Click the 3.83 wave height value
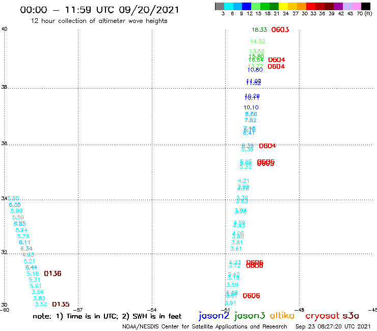This screenshot has height=331, width=377. [x=39, y=298]
